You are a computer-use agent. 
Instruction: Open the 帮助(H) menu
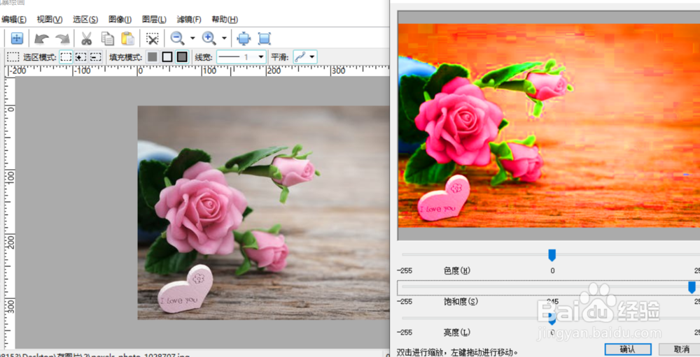pos(225,20)
